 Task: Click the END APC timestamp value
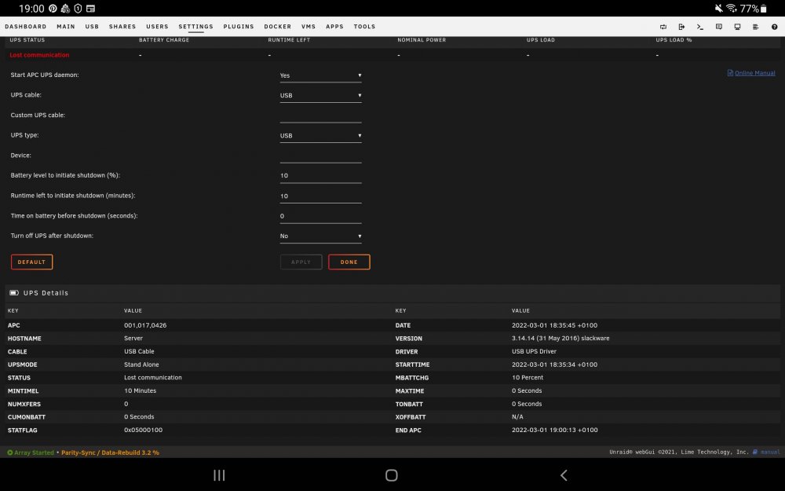pos(554,430)
